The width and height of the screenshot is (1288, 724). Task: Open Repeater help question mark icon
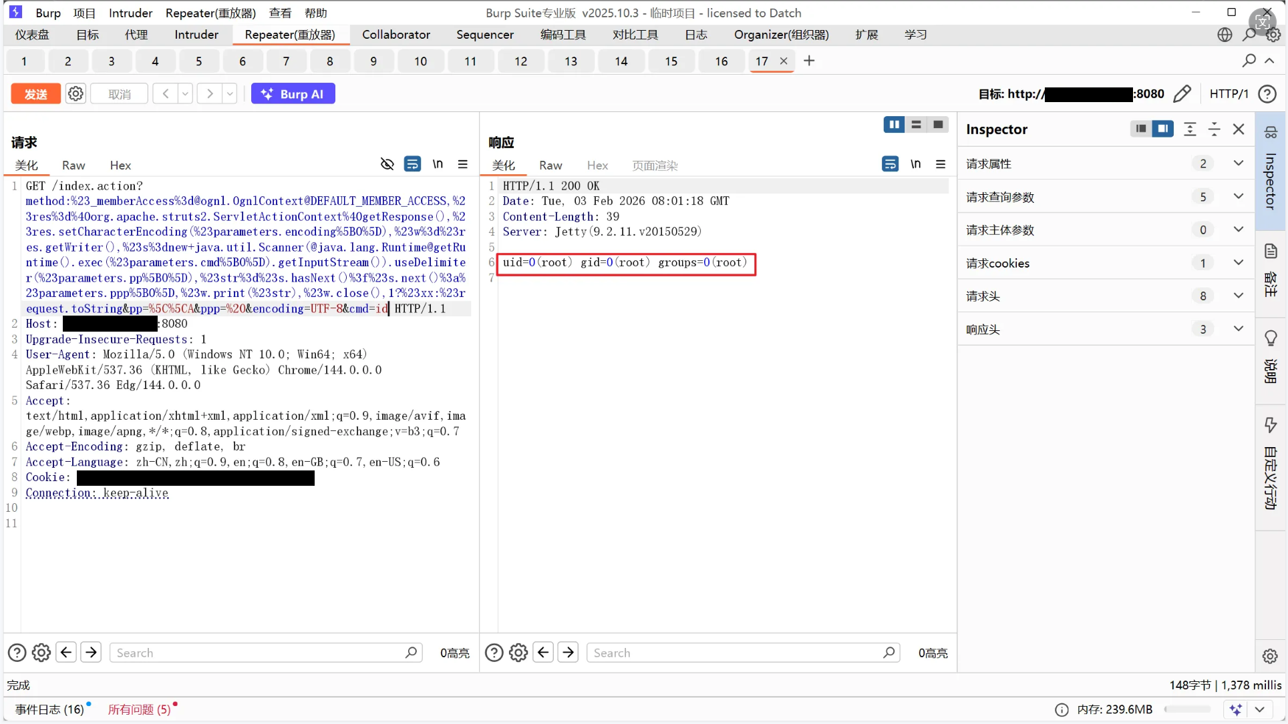[1267, 94]
